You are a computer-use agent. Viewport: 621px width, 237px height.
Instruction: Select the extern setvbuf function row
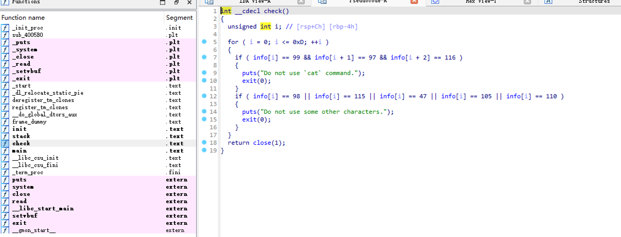coord(98,216)
